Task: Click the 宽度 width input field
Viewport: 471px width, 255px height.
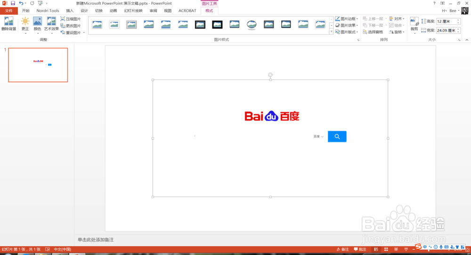Action: pos(447,30)
